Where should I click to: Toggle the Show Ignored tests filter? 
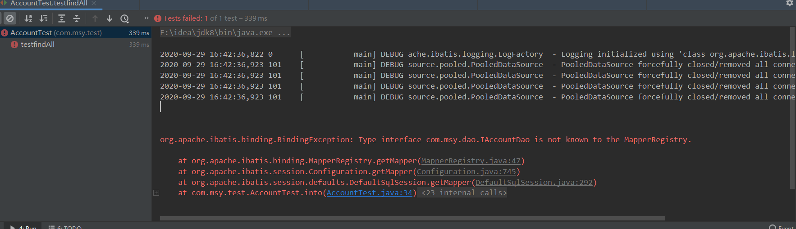tap(10, 18)
